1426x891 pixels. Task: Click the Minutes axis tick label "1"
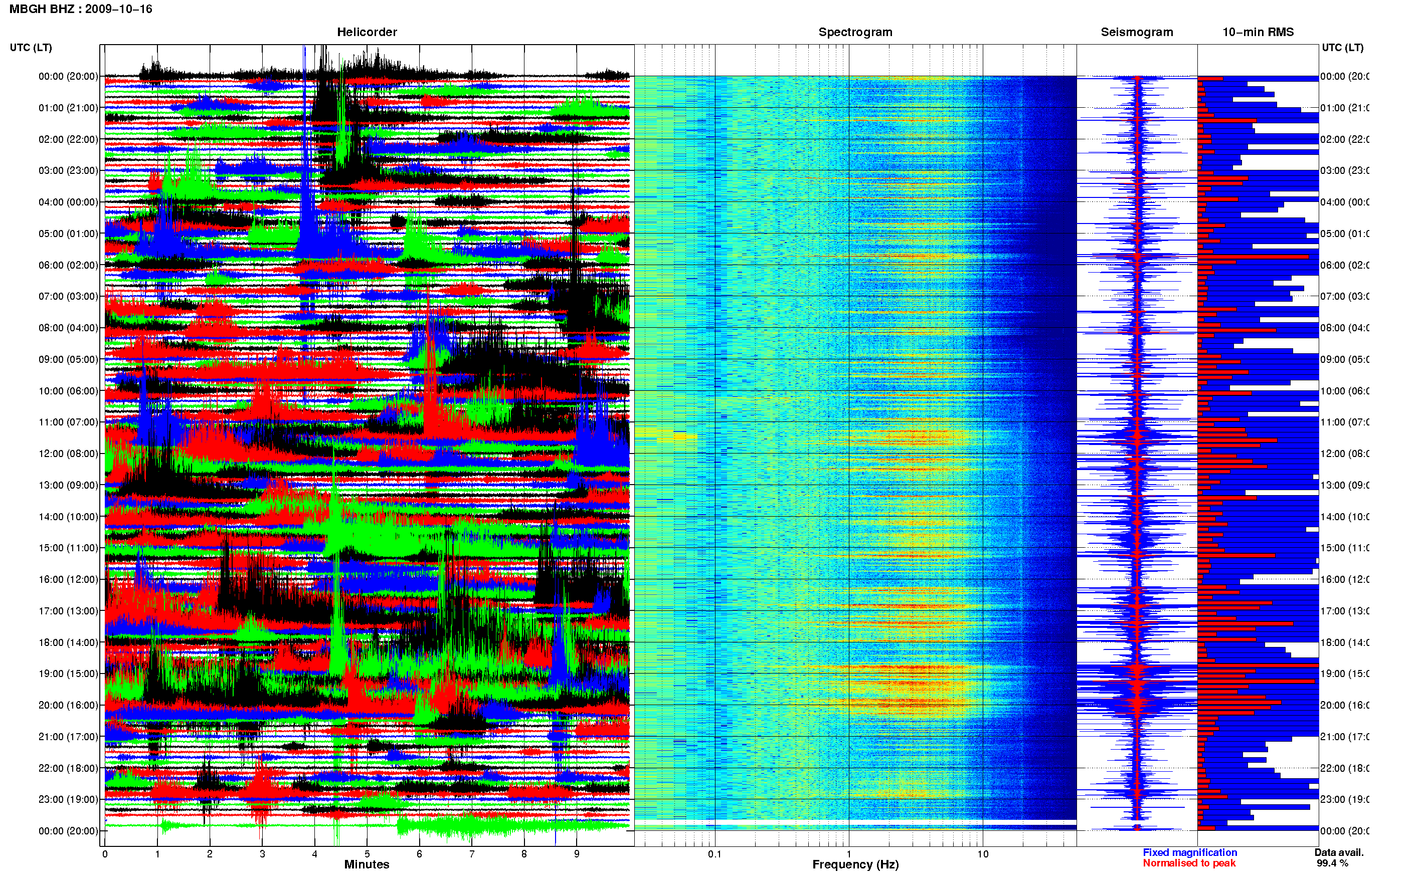(157, 854)
